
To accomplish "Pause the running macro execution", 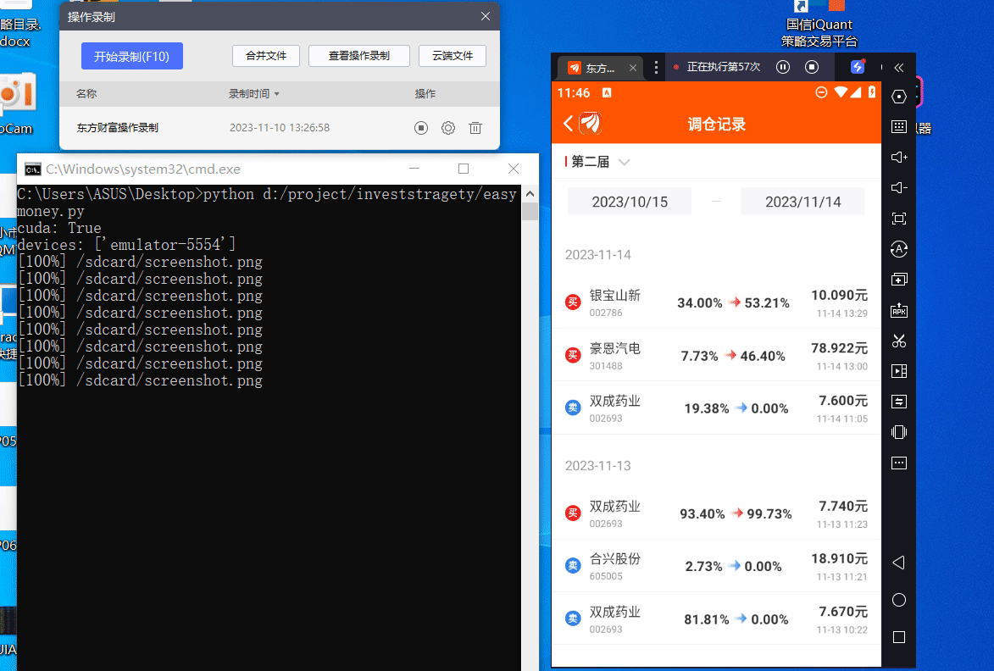I will tap(784, 67).
